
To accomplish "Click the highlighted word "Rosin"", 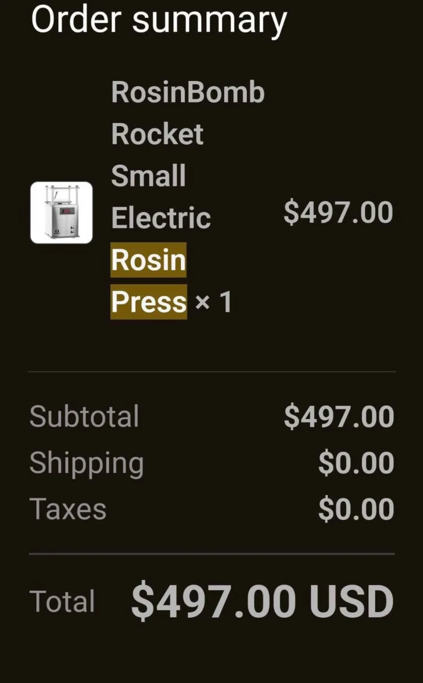I will pos(148,260).
